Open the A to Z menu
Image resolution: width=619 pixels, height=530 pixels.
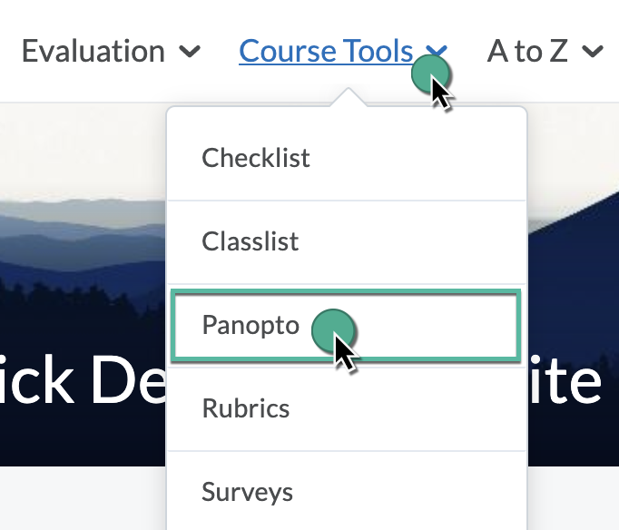527,52
